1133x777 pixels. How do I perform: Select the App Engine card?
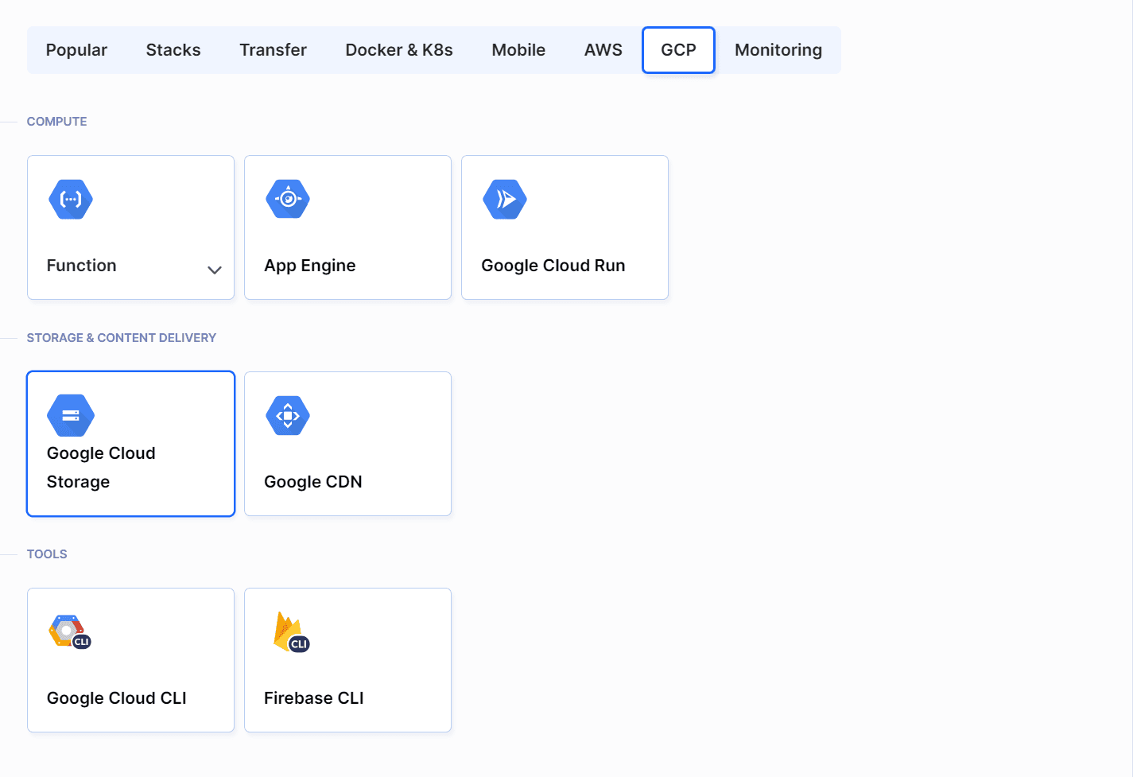pos(347,227)
